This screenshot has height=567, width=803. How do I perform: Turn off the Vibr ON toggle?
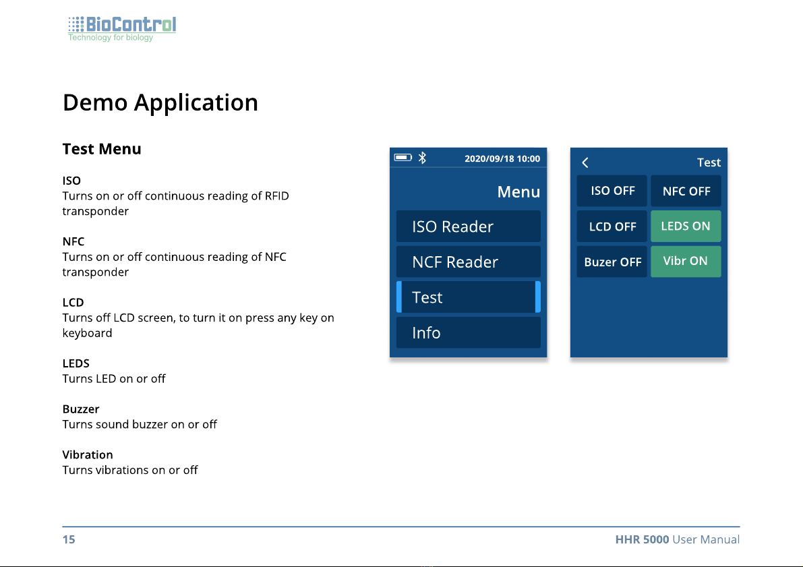click(x=686, y=262)
